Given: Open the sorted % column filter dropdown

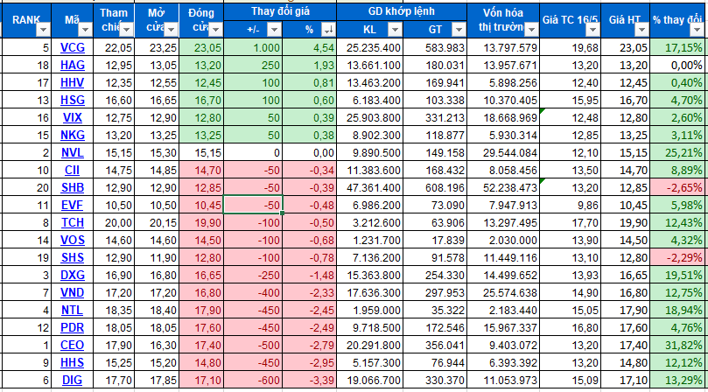Looking at the screenshot, I should tap(328, 30).
